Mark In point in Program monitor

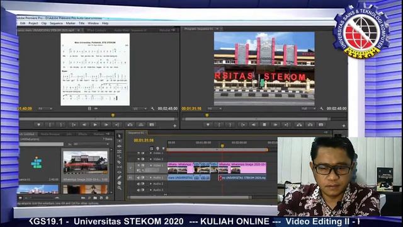click(219, 125)
